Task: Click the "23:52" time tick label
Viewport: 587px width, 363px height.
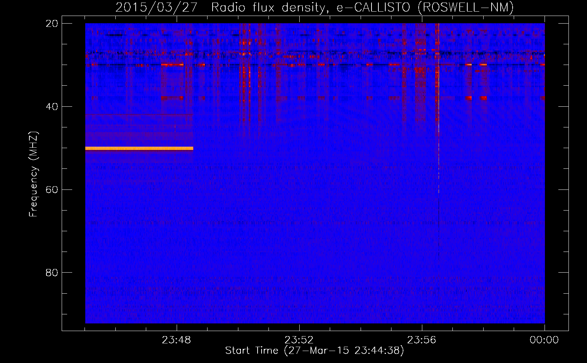Action: tap(299, 340)
